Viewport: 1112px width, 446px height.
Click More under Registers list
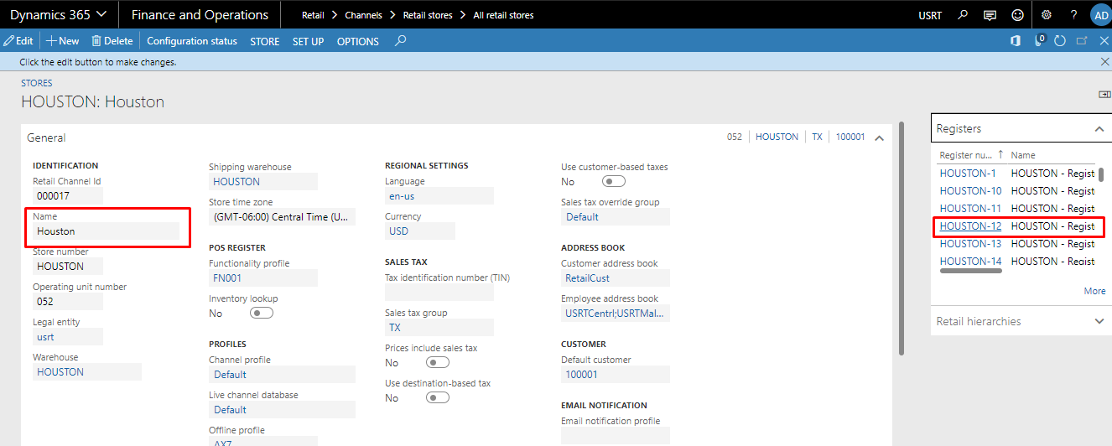tap(1094, 291)
